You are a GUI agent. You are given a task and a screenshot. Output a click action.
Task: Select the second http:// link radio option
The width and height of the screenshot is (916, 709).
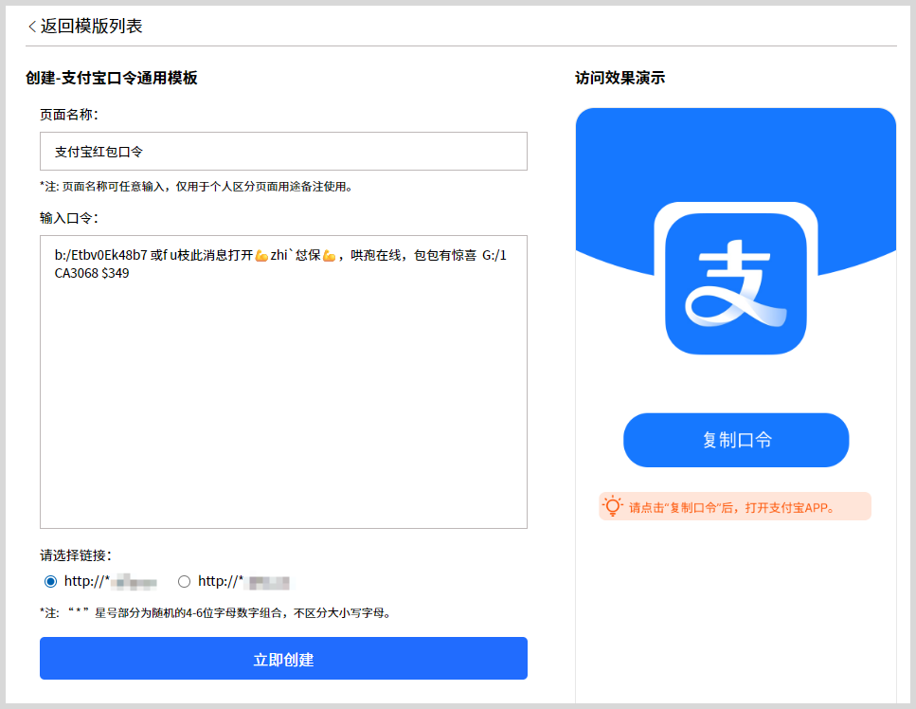[184, 582]
